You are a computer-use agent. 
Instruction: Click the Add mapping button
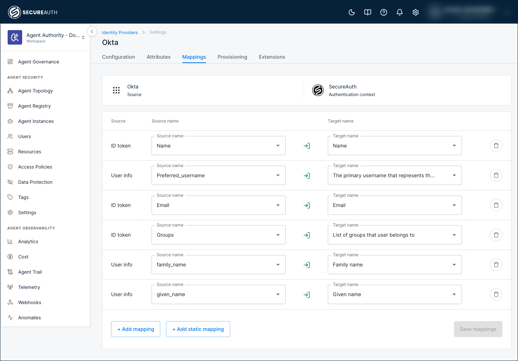135,329
